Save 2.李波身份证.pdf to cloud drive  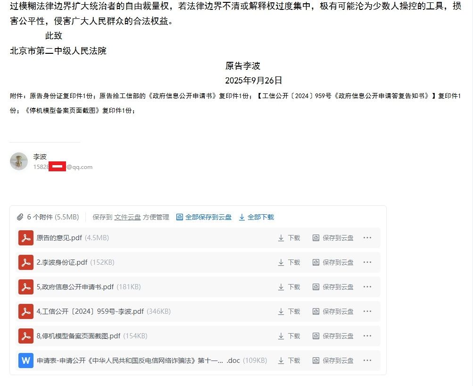coord(333,262)
